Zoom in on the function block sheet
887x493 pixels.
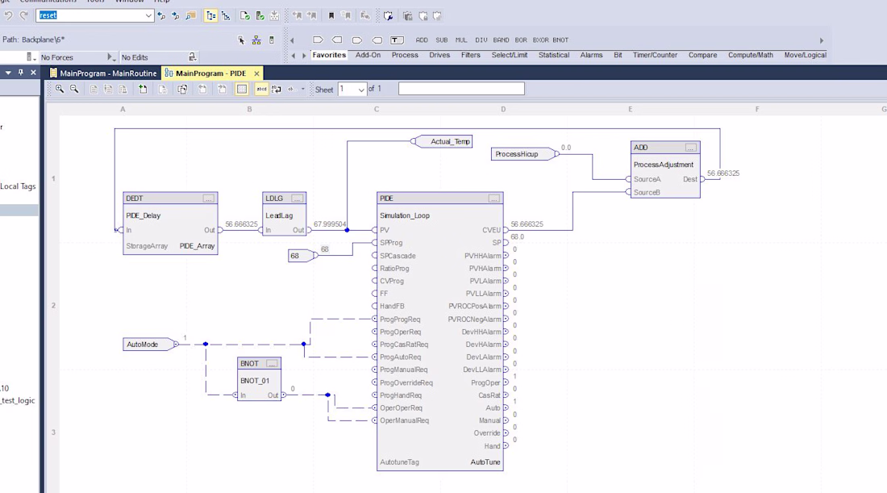click(x=60, y=90)
